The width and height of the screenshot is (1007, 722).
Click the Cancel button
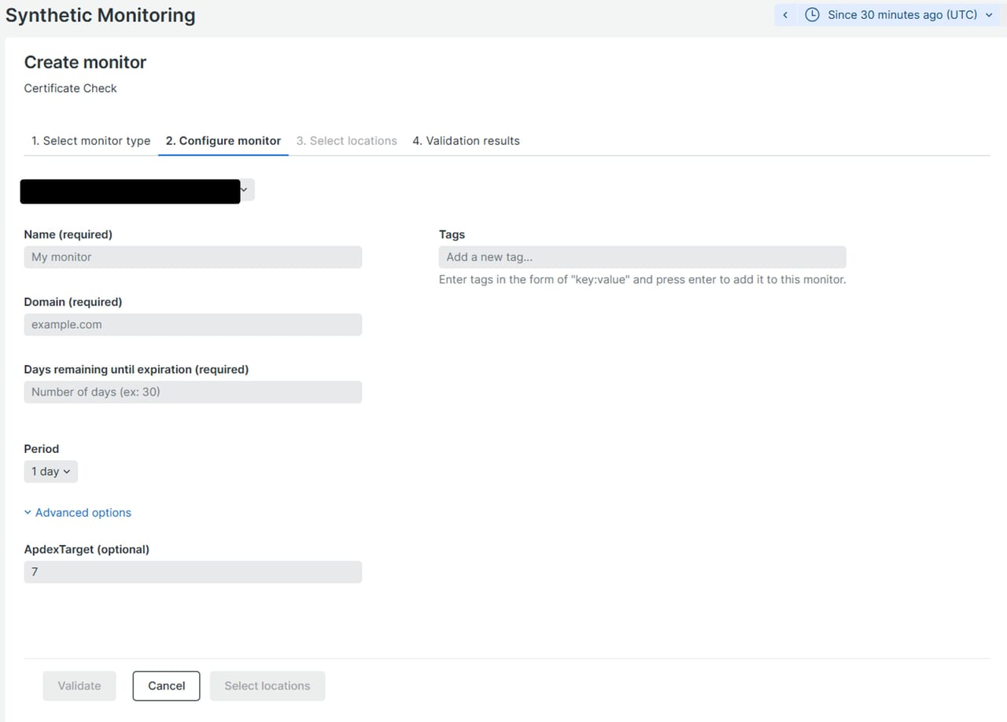tap(166, 686)
